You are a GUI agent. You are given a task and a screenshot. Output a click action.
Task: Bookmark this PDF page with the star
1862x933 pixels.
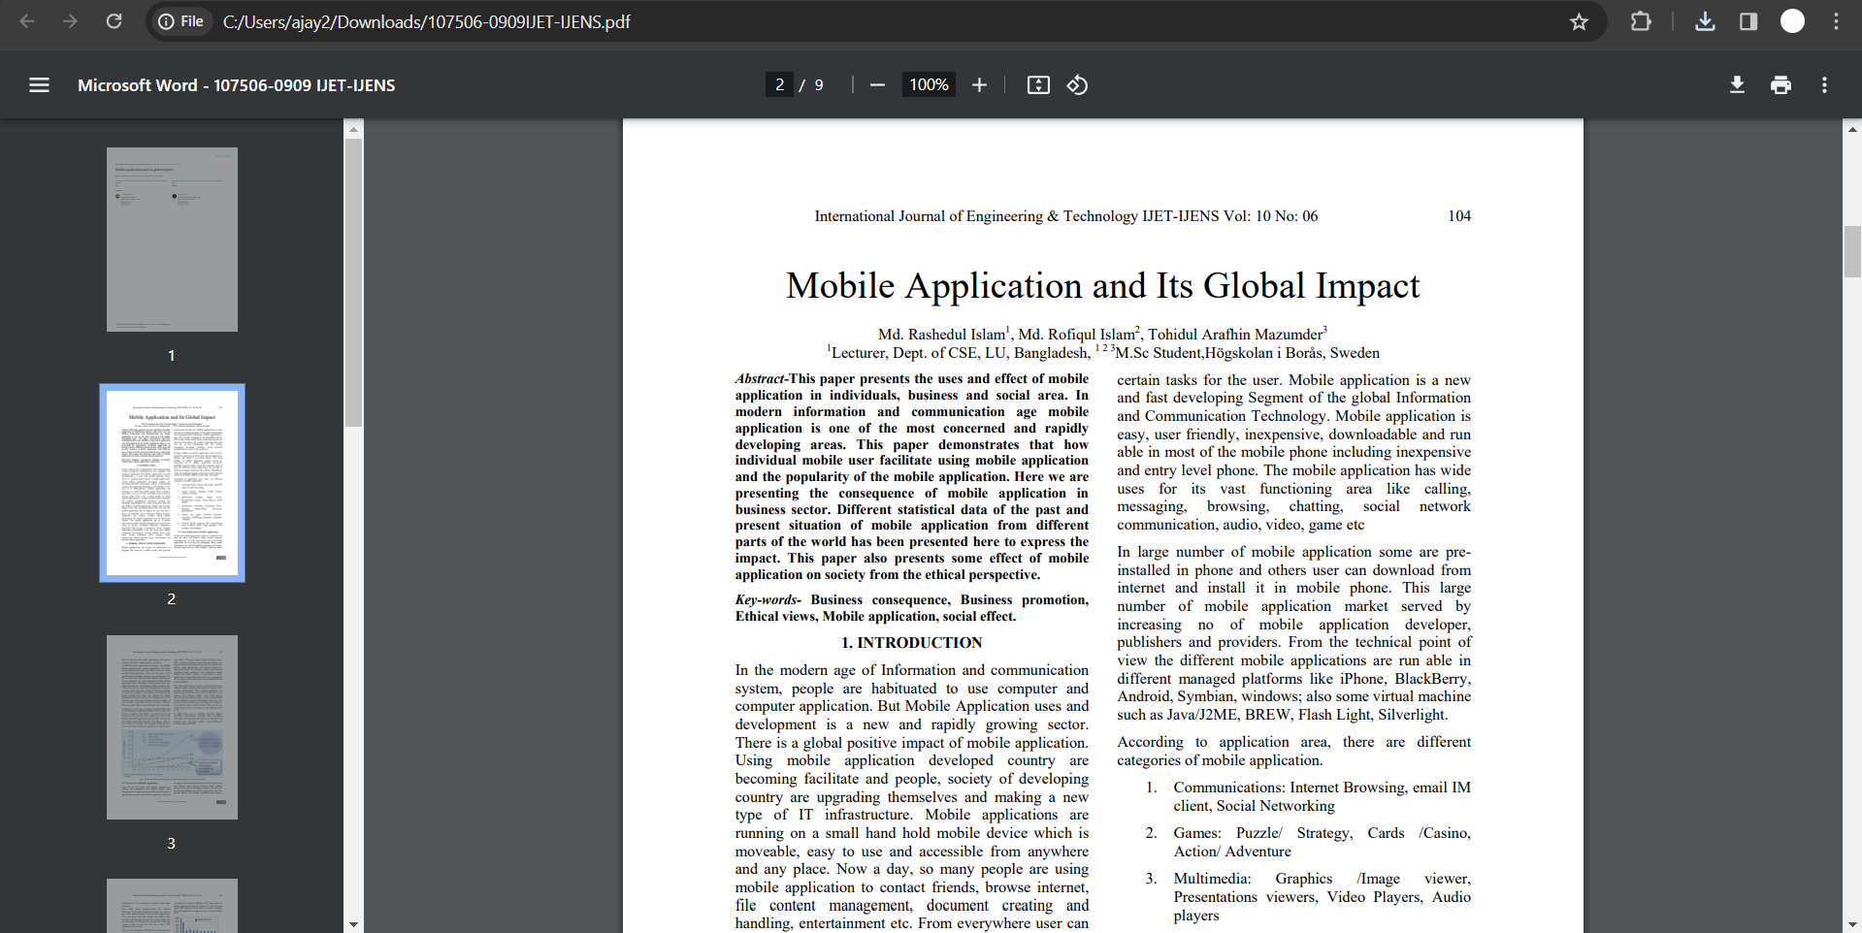(x=1579, y=20)
